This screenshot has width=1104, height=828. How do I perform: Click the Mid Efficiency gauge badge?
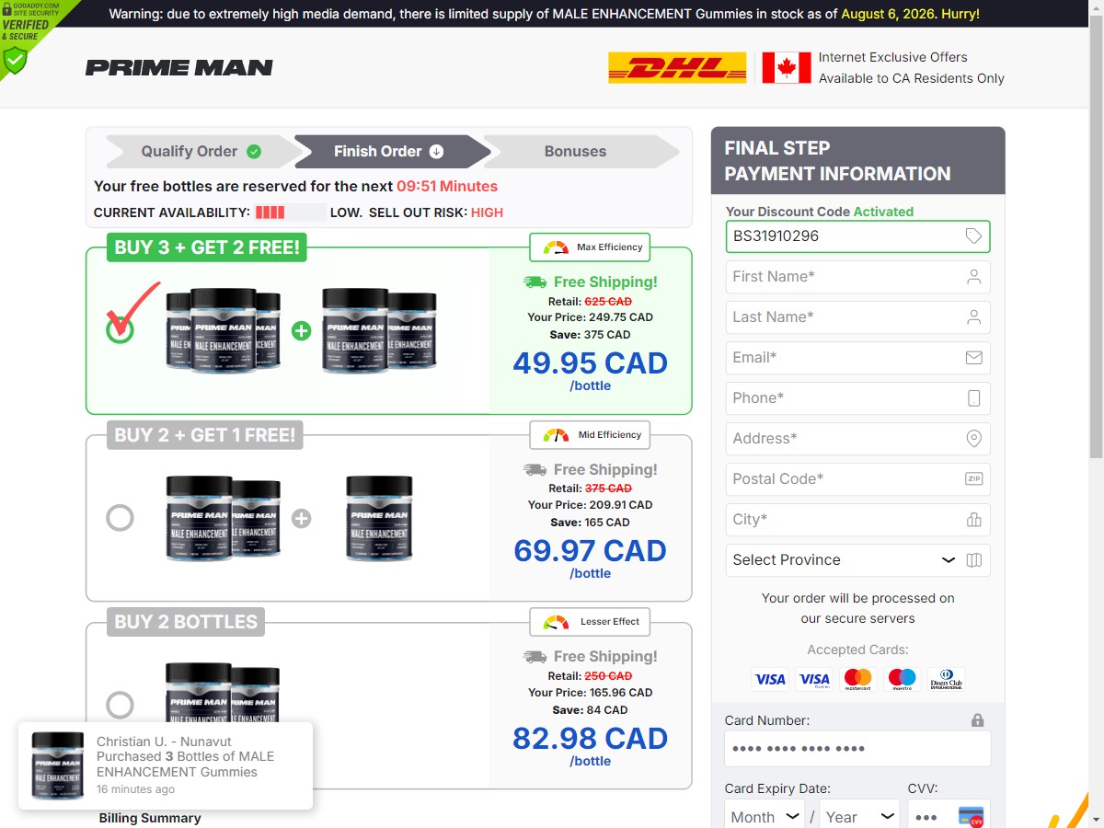(591, 435)
